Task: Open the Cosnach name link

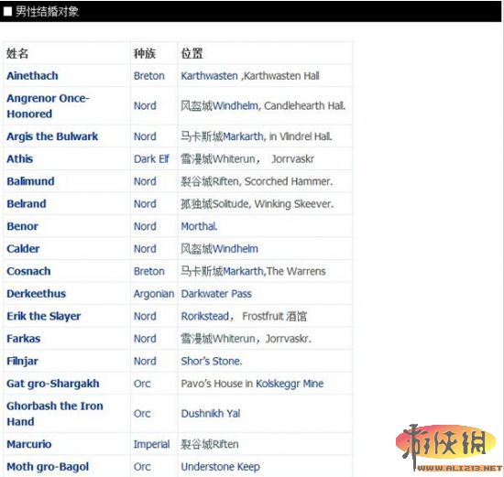Action: click(x=28, y=271)
